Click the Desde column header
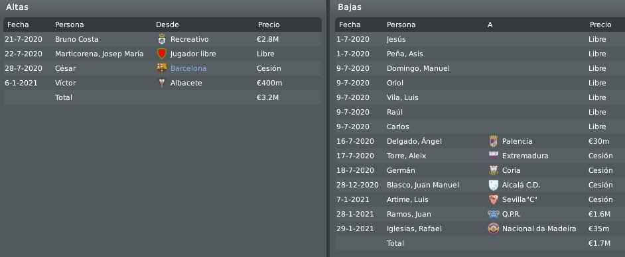The width and height of the screenshot is (625, 257). (167, 25)
